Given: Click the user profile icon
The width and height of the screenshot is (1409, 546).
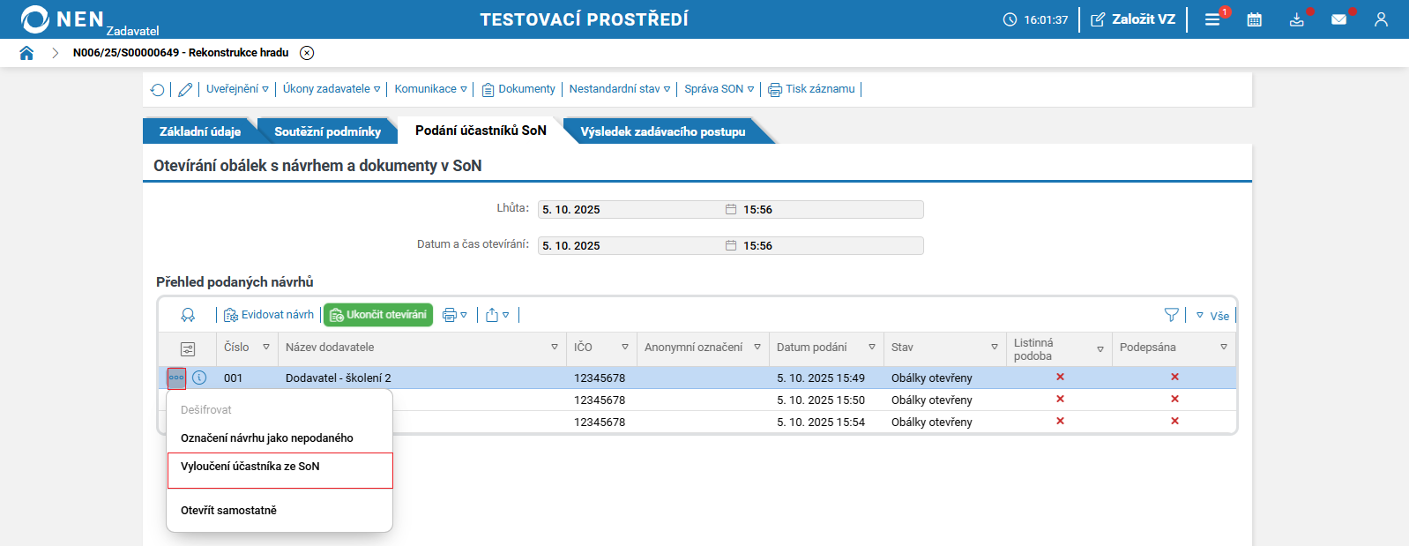Looking at the screenshot, I should click(1381, 19).
